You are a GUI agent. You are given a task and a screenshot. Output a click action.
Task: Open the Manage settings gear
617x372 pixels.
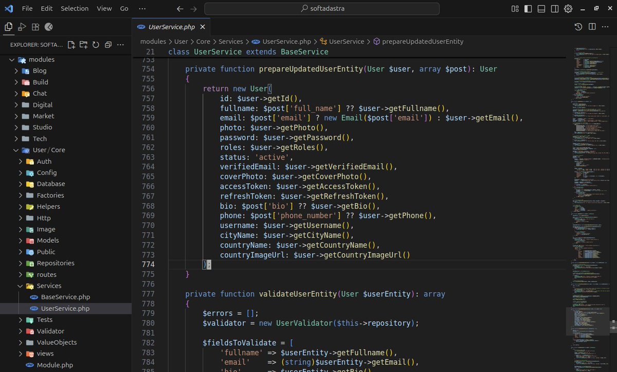[x=568, y=9]
